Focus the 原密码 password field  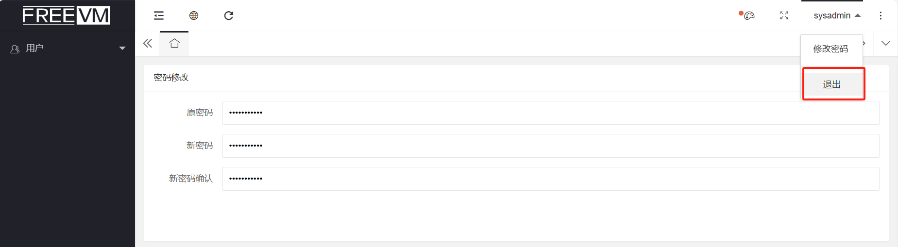point(551,113)
